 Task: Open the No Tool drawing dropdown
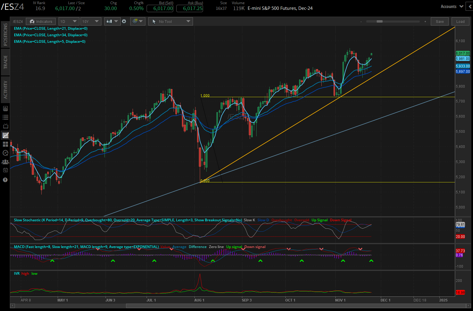(171, 21)
